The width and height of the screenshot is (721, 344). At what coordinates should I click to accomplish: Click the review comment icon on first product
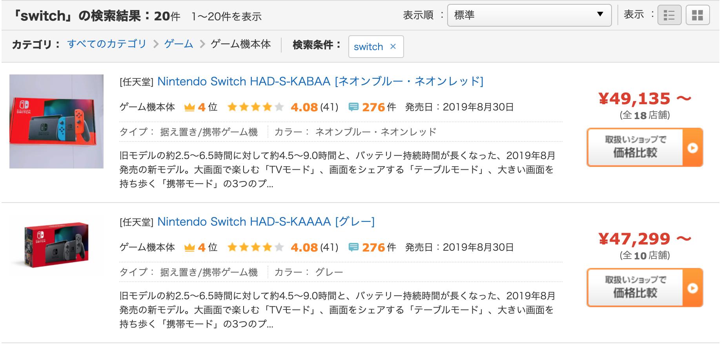[353, 107]
